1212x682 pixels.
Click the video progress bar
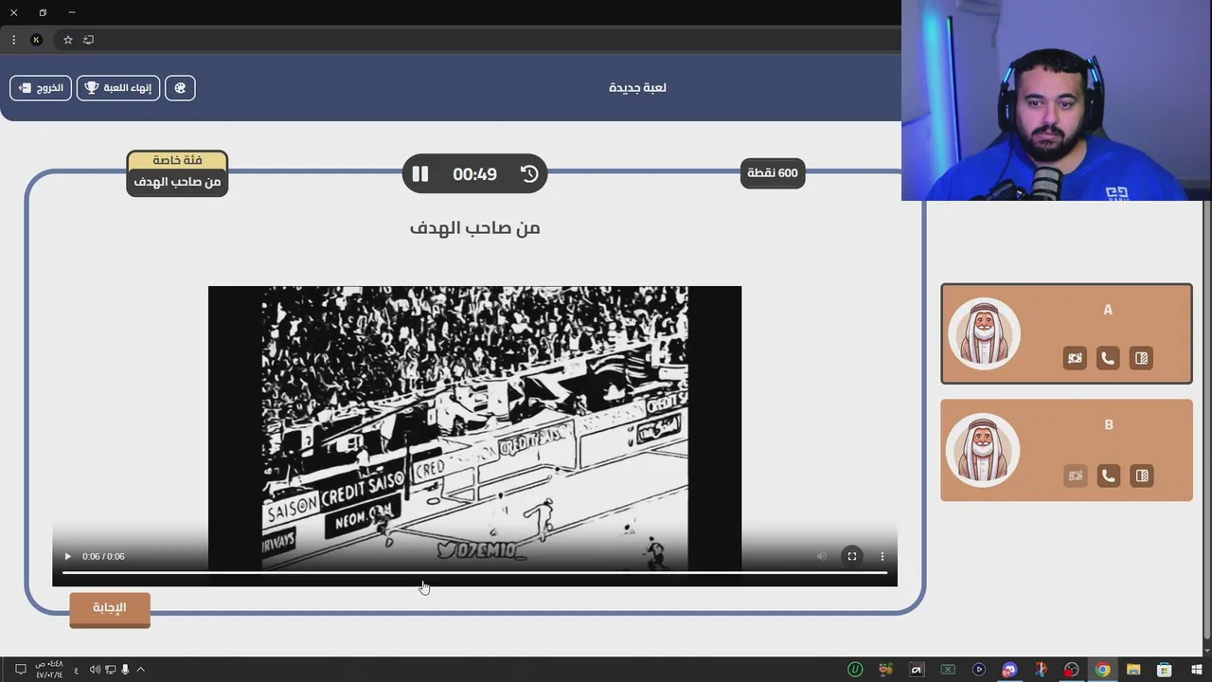click(474, 573)
